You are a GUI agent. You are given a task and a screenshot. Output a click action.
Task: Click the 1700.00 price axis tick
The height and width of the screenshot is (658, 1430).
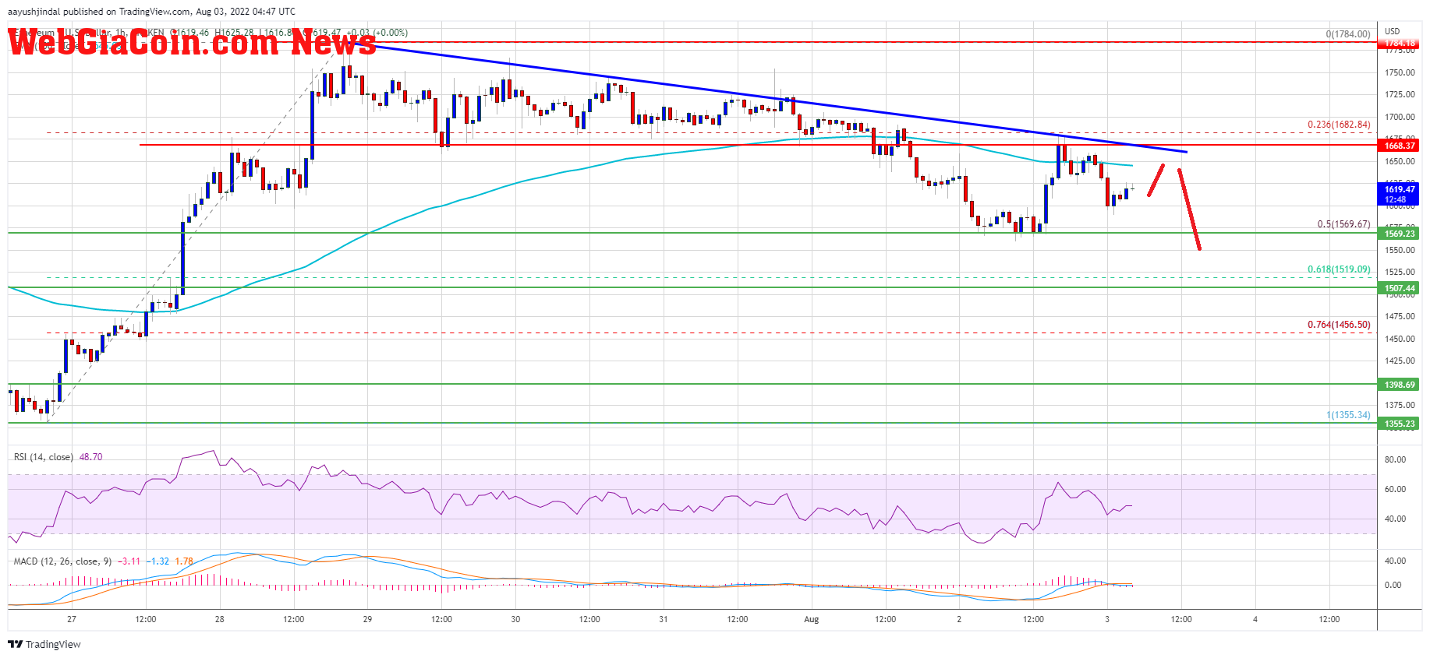coord(1400,117)
